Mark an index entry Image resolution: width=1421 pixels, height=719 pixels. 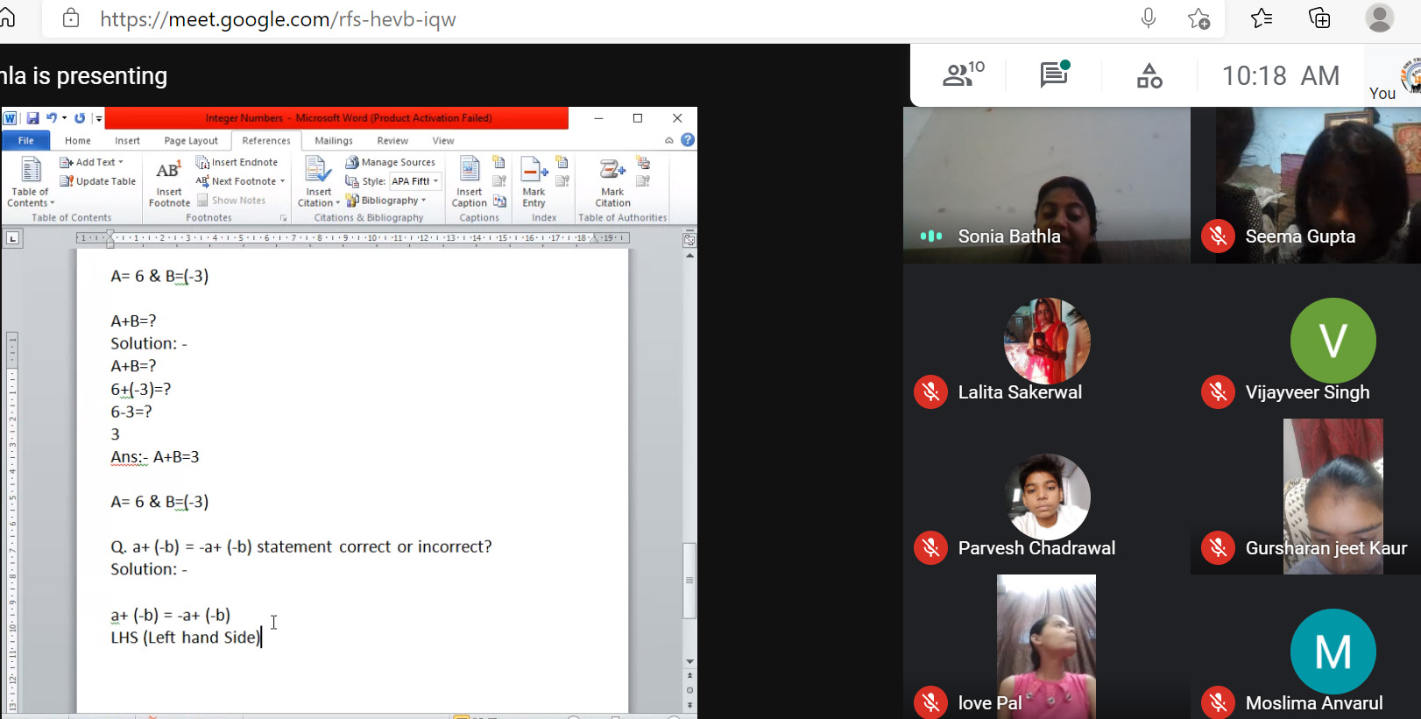(534, 182)
